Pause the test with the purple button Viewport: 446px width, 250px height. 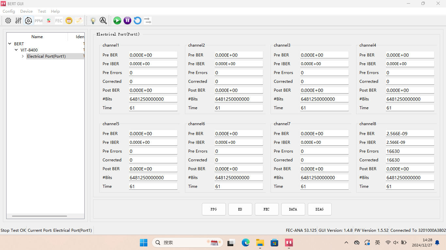click(x=127, y=21)
